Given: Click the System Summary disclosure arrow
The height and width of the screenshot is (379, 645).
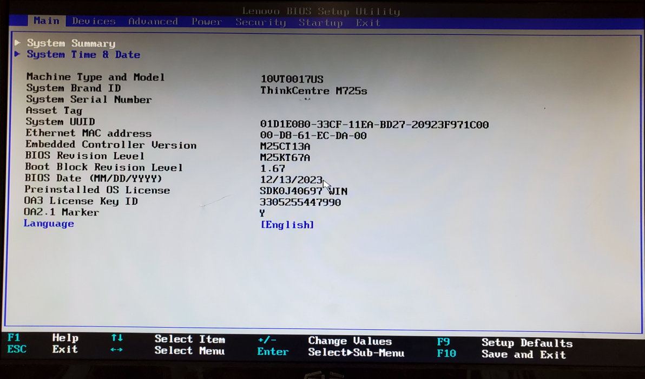Looking at the screenshot, I should (x=18, y=43).
